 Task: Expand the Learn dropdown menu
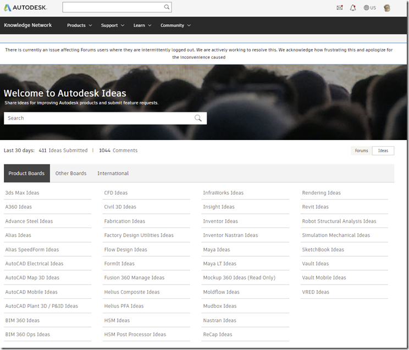142,25
